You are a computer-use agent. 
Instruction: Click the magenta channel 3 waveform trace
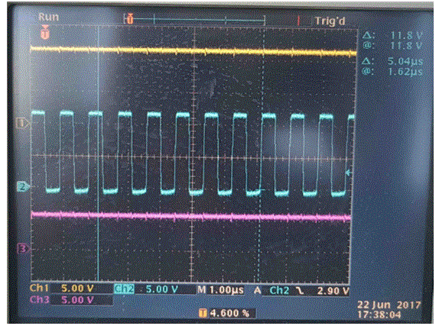click(x=190, y=216)
